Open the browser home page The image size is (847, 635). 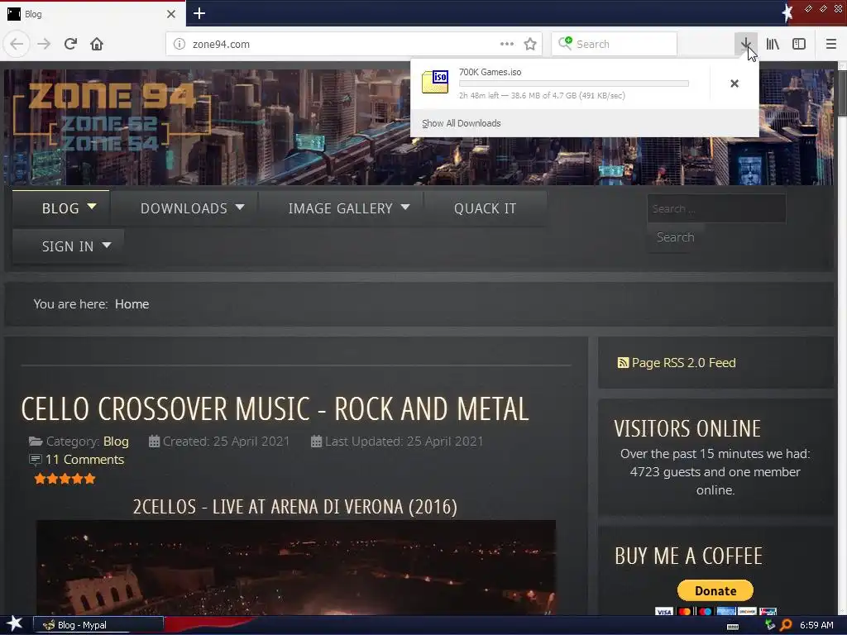click(97, 44)
